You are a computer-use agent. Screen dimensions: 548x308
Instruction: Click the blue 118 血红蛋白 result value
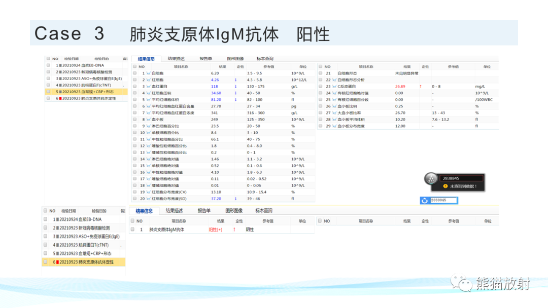pyautogui.click(x=214, y=87)
